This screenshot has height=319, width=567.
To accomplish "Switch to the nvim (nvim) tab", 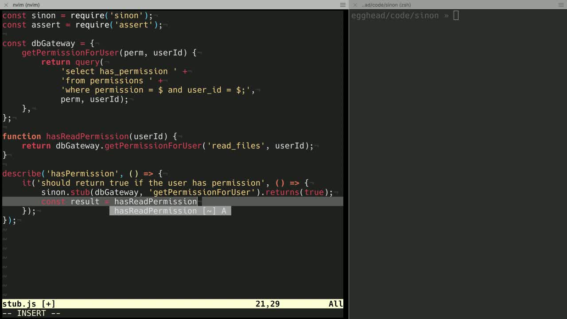I will click(x=26, y=5).
